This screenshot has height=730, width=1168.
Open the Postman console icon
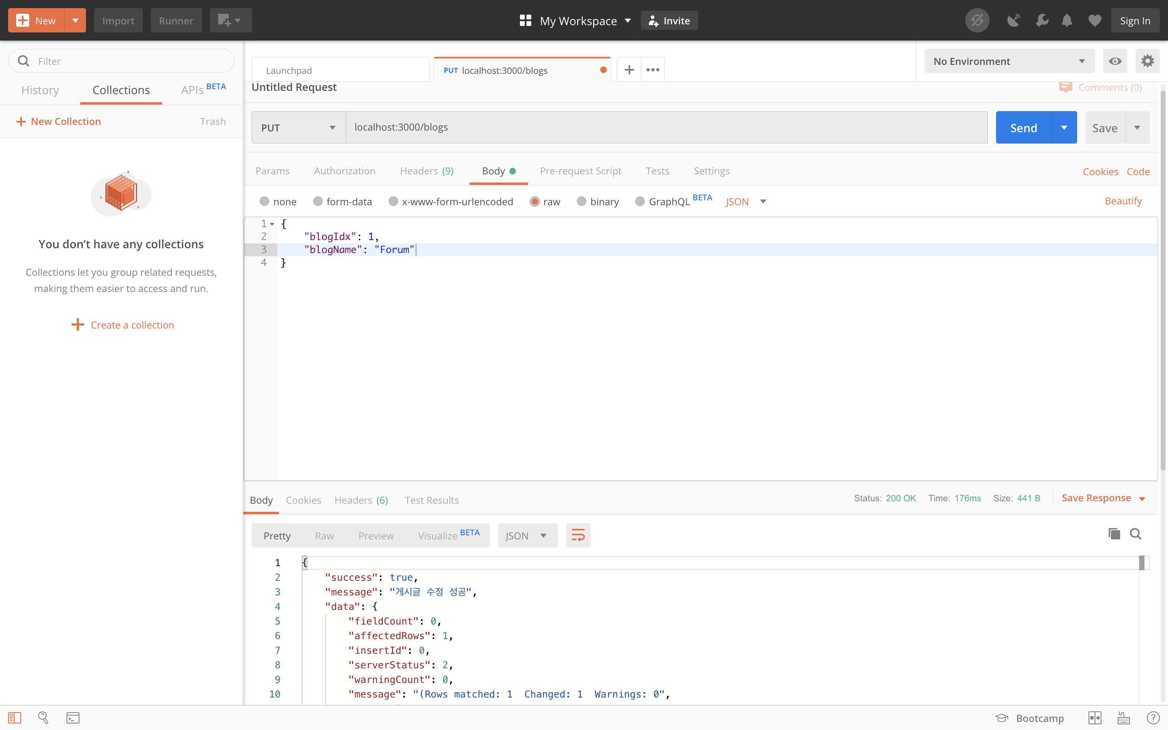tap(73, 717)
